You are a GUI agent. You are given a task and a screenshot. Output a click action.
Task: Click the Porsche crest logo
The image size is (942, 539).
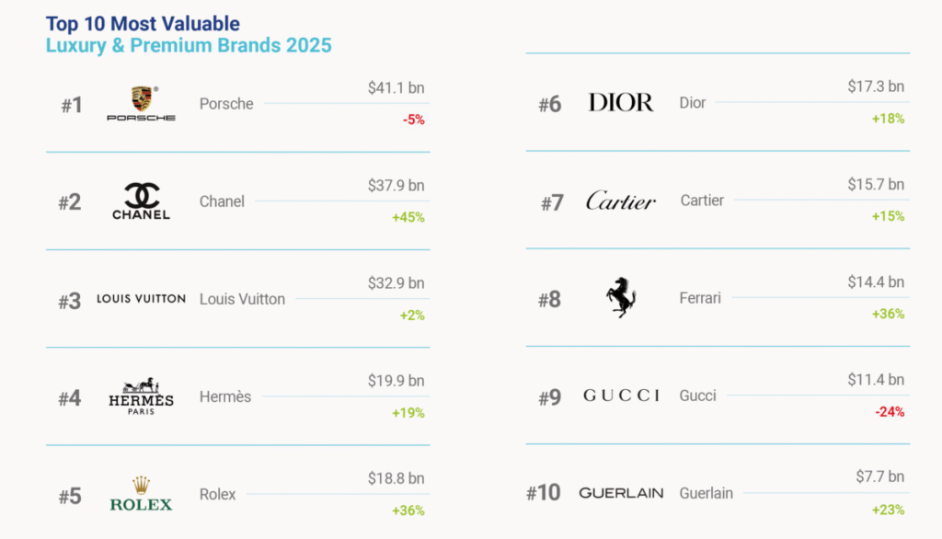point(141,104)
